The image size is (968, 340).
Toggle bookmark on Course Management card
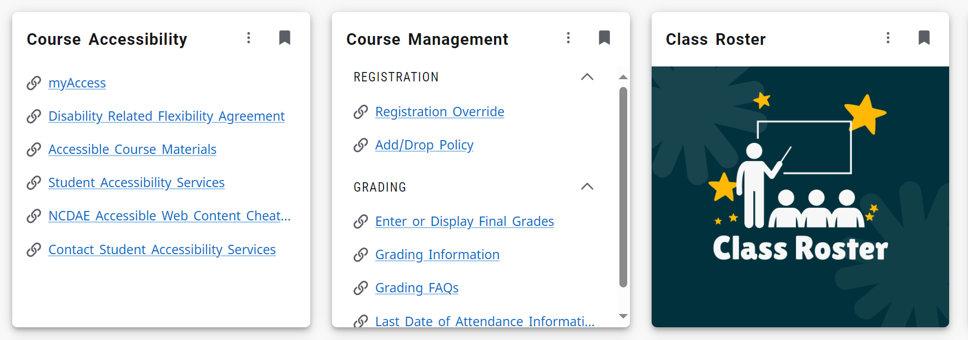pyautogui.click(x=604, y=38)
